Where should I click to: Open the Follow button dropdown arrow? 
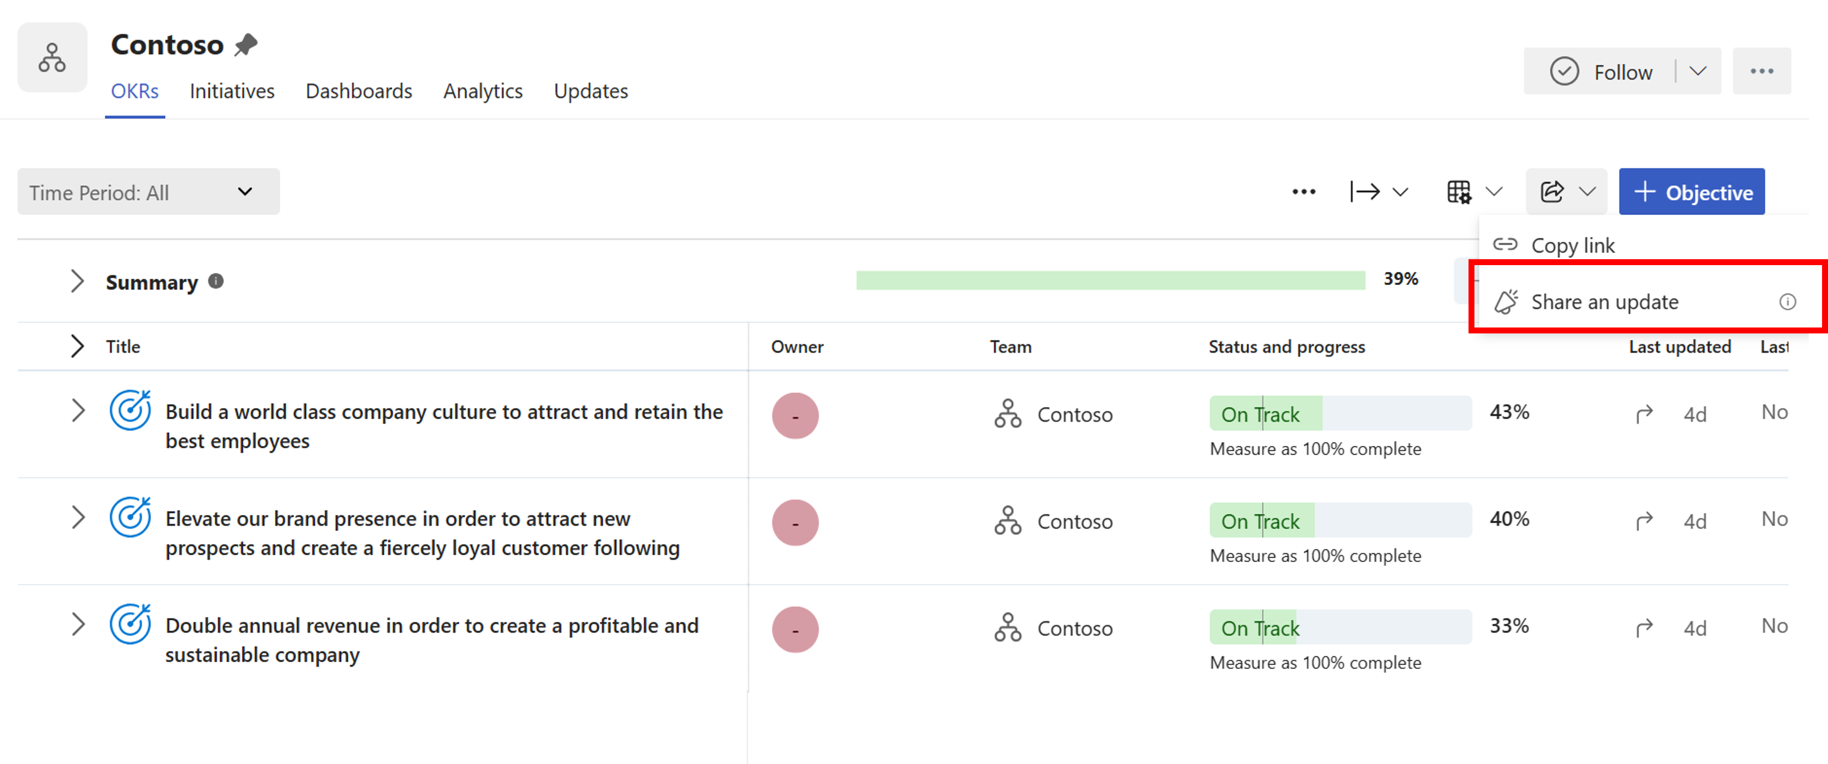1697,71
